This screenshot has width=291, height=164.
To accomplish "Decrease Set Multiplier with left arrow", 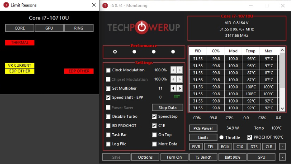I will pyautogui.click(x=173, y=88).
